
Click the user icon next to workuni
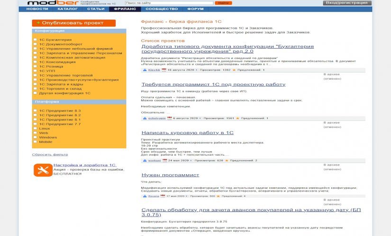point(145,160)
